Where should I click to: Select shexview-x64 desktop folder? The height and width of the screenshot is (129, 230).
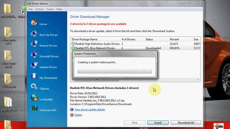point(8,104)
